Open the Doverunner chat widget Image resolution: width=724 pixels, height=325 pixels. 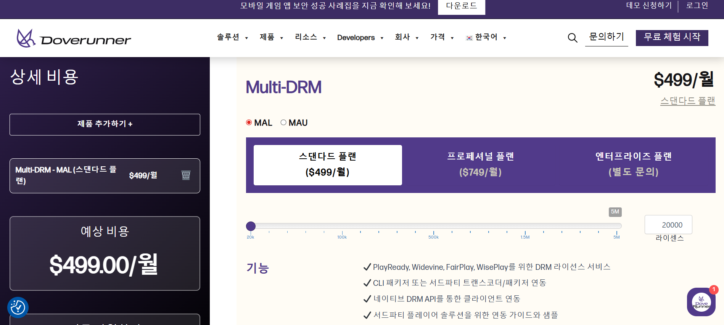pyautogui.click(x=701, y=302)
